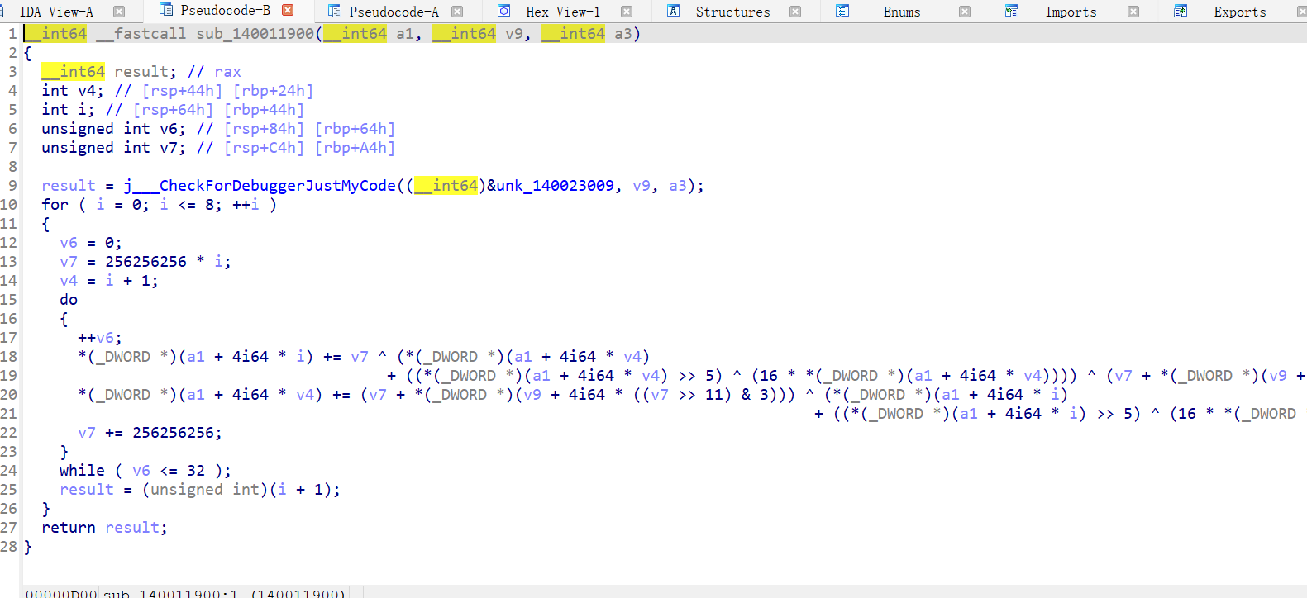Select parameter v9 in the function signature

514,33
